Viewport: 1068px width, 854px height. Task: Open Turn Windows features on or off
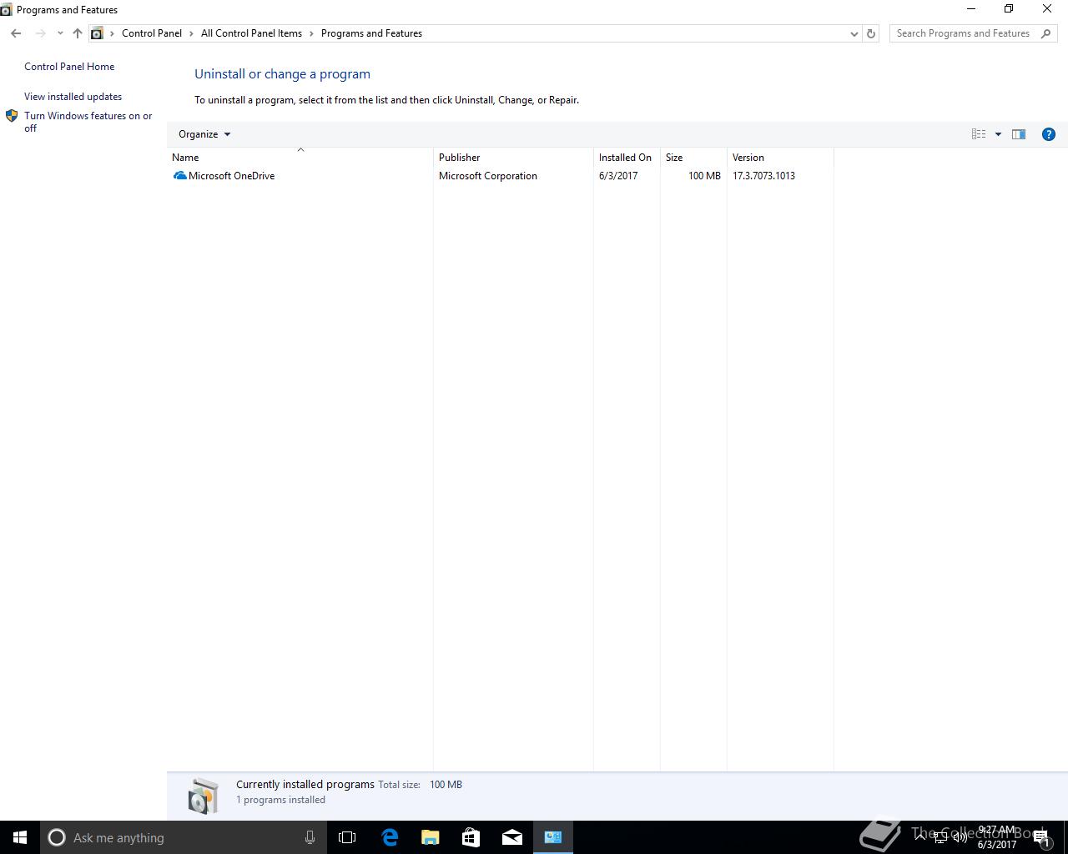tap(88, 122)
